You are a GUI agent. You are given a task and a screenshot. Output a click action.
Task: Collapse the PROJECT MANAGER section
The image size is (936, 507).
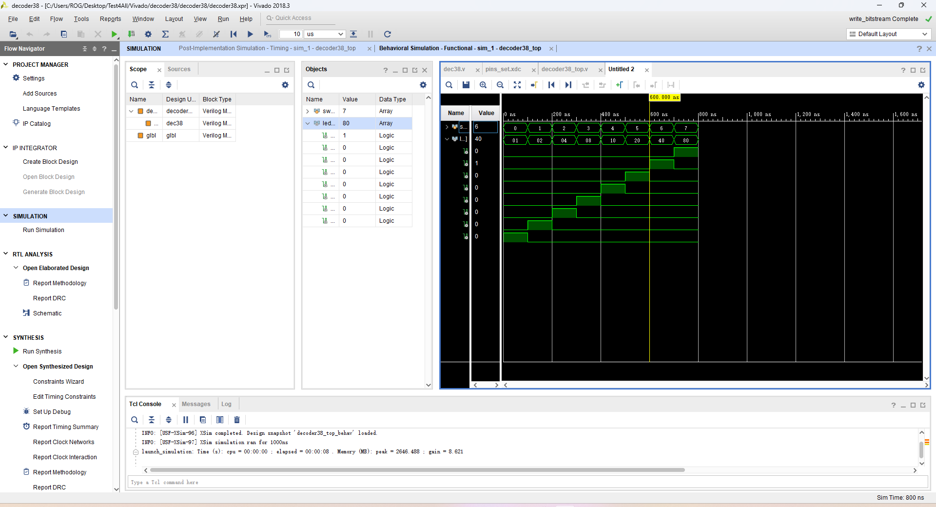[6, 64]
